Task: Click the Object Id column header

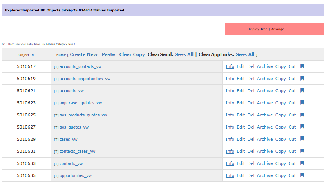Action: [x=26, y=55]
